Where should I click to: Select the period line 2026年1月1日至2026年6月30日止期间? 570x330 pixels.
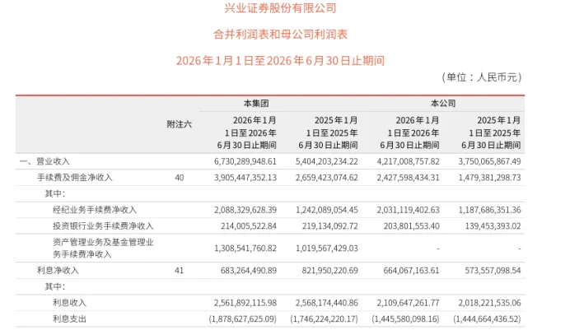coord(280,61)
